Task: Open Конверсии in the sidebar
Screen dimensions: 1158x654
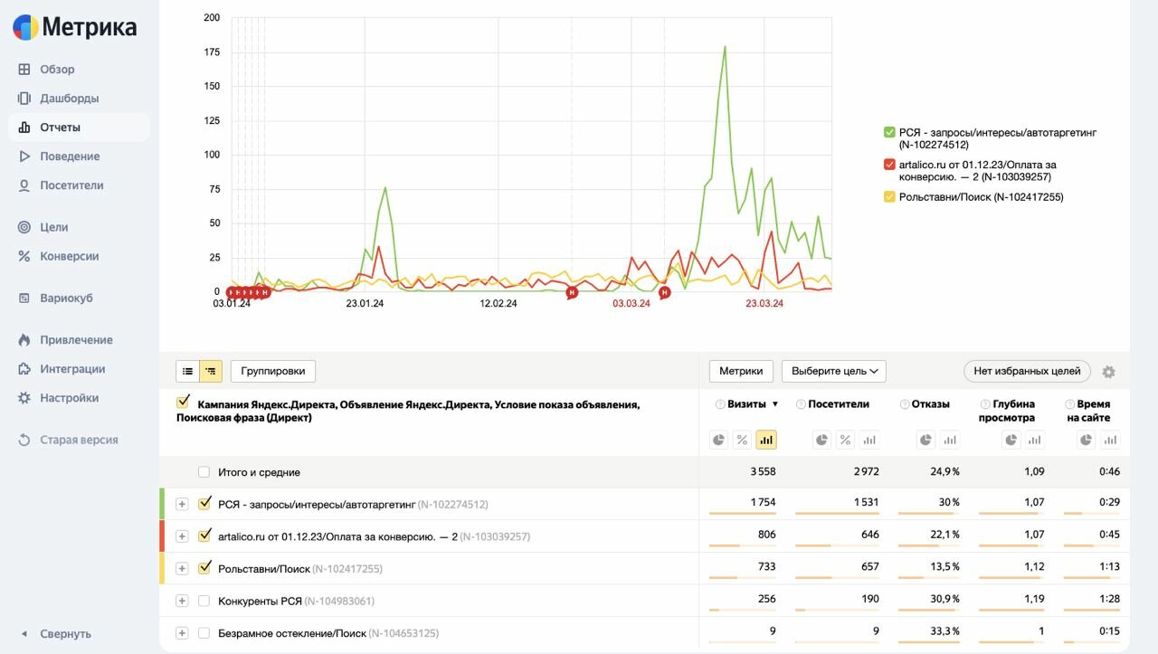Action: tap(69, 256)
